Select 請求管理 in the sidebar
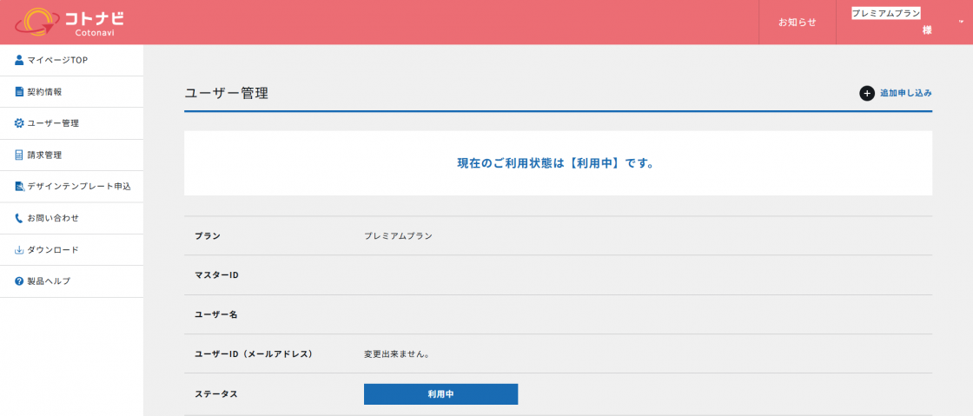Viewport: 973px width, 416px height. click(44, 155)
